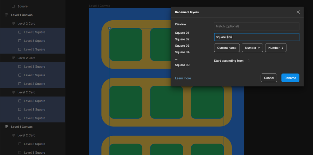The image size is (313, 155).
Task: Click the bottom Level 1 Canvas frame icon
Action: (7, 127)
